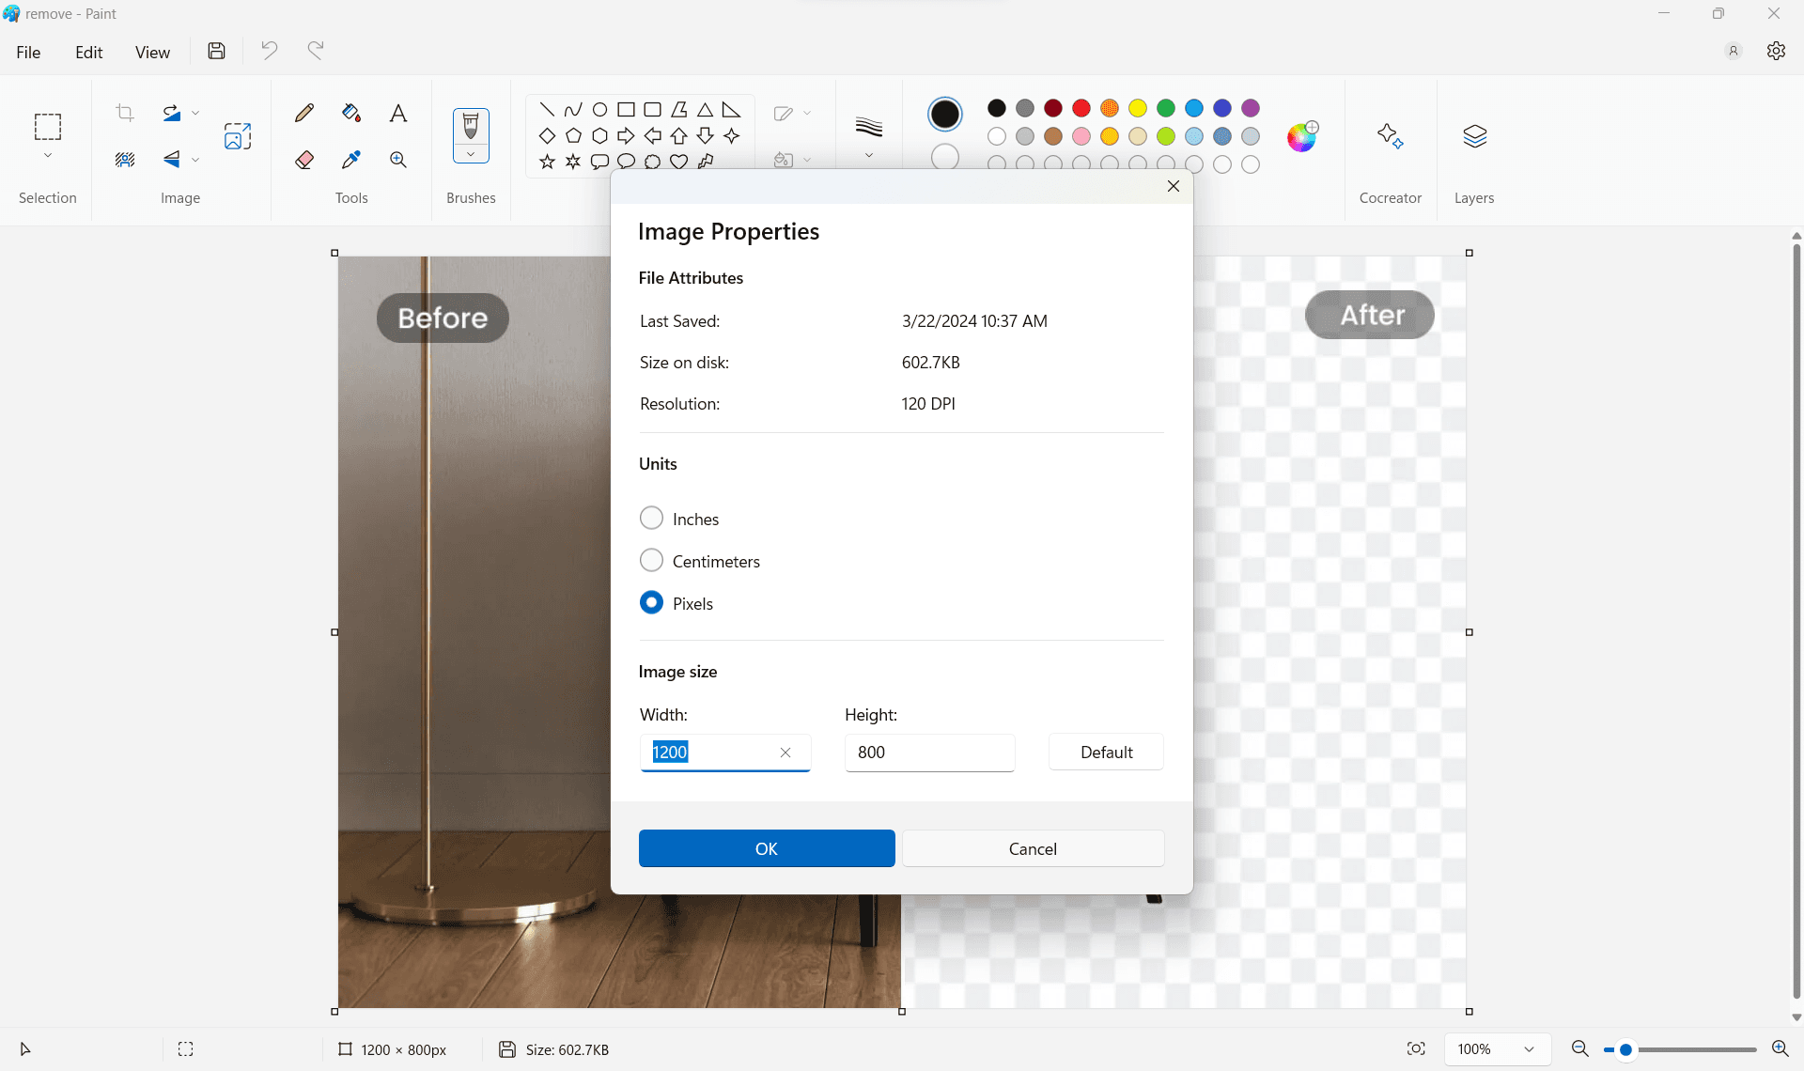The height and width of the screenshot is (1071, 1804).
Task: Open the File menu
Action: [28, 53]
